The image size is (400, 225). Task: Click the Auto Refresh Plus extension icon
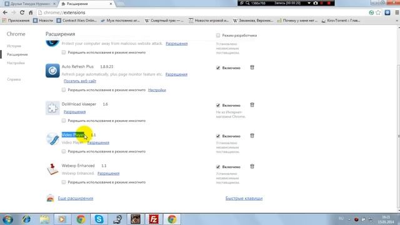(52, 71)
